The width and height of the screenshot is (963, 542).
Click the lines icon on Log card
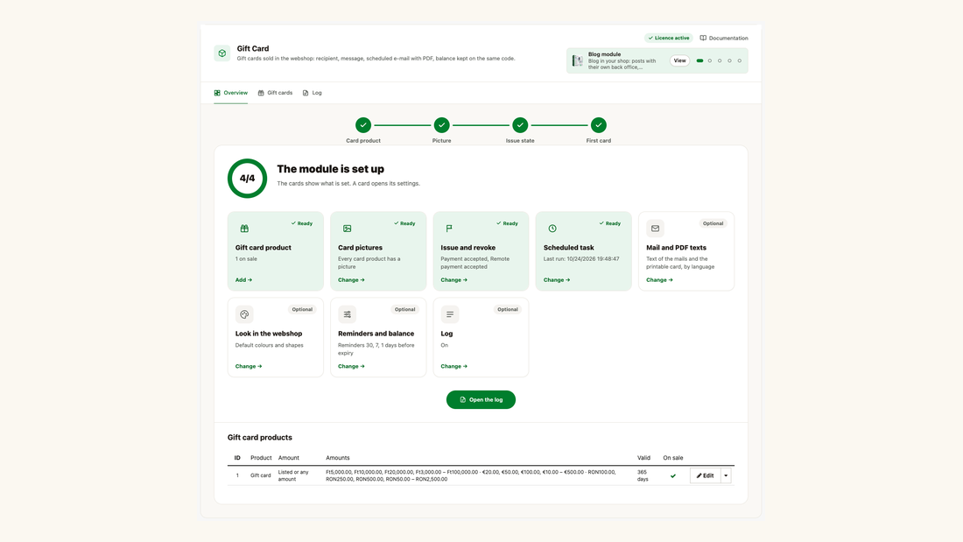450,314
